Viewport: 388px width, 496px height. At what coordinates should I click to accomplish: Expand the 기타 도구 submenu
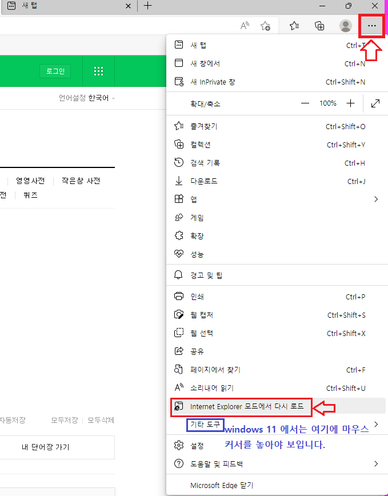point(276,425)
